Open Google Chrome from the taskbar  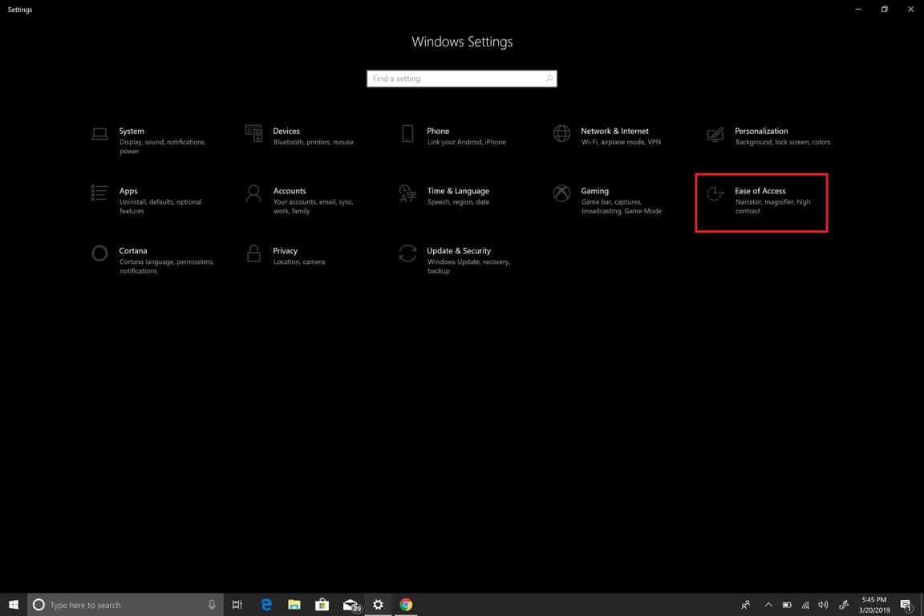[406, 605]
